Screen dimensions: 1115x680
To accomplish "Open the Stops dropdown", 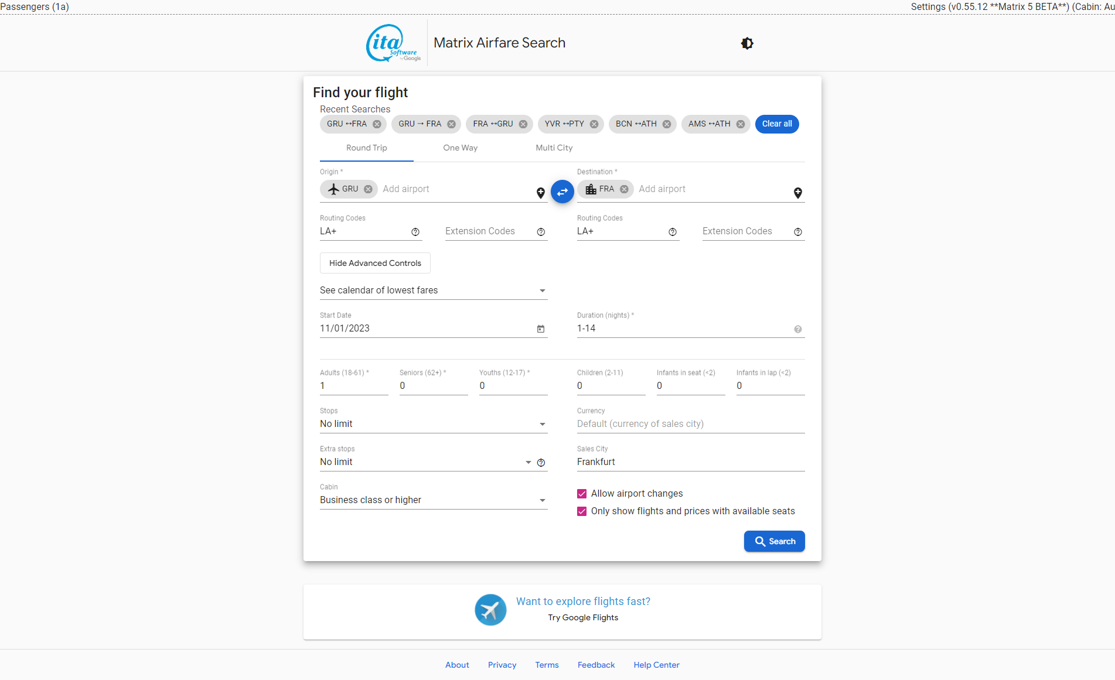I will tap(433, 424).
